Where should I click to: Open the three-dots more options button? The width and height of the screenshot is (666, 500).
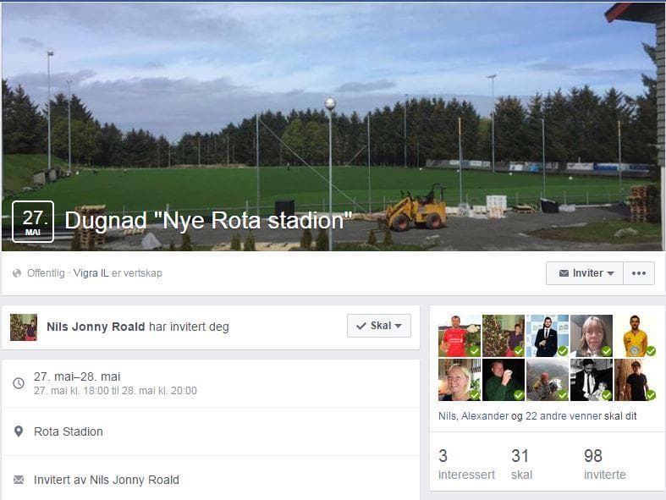(639, 273)
